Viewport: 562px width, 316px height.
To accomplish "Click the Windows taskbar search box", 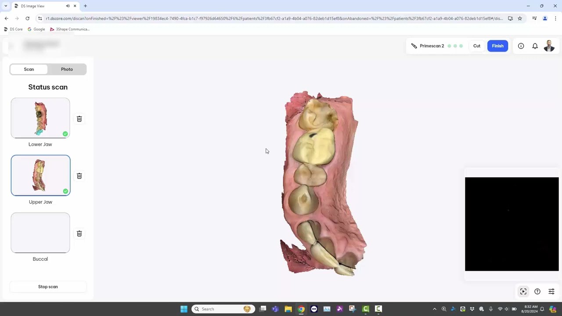I will [x=223, y=309].
